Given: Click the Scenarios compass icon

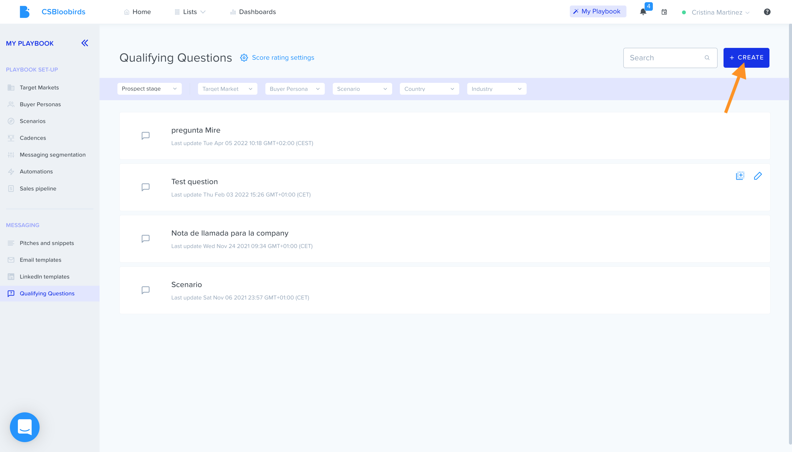Looking at the screenshot, I should point(11,121).
